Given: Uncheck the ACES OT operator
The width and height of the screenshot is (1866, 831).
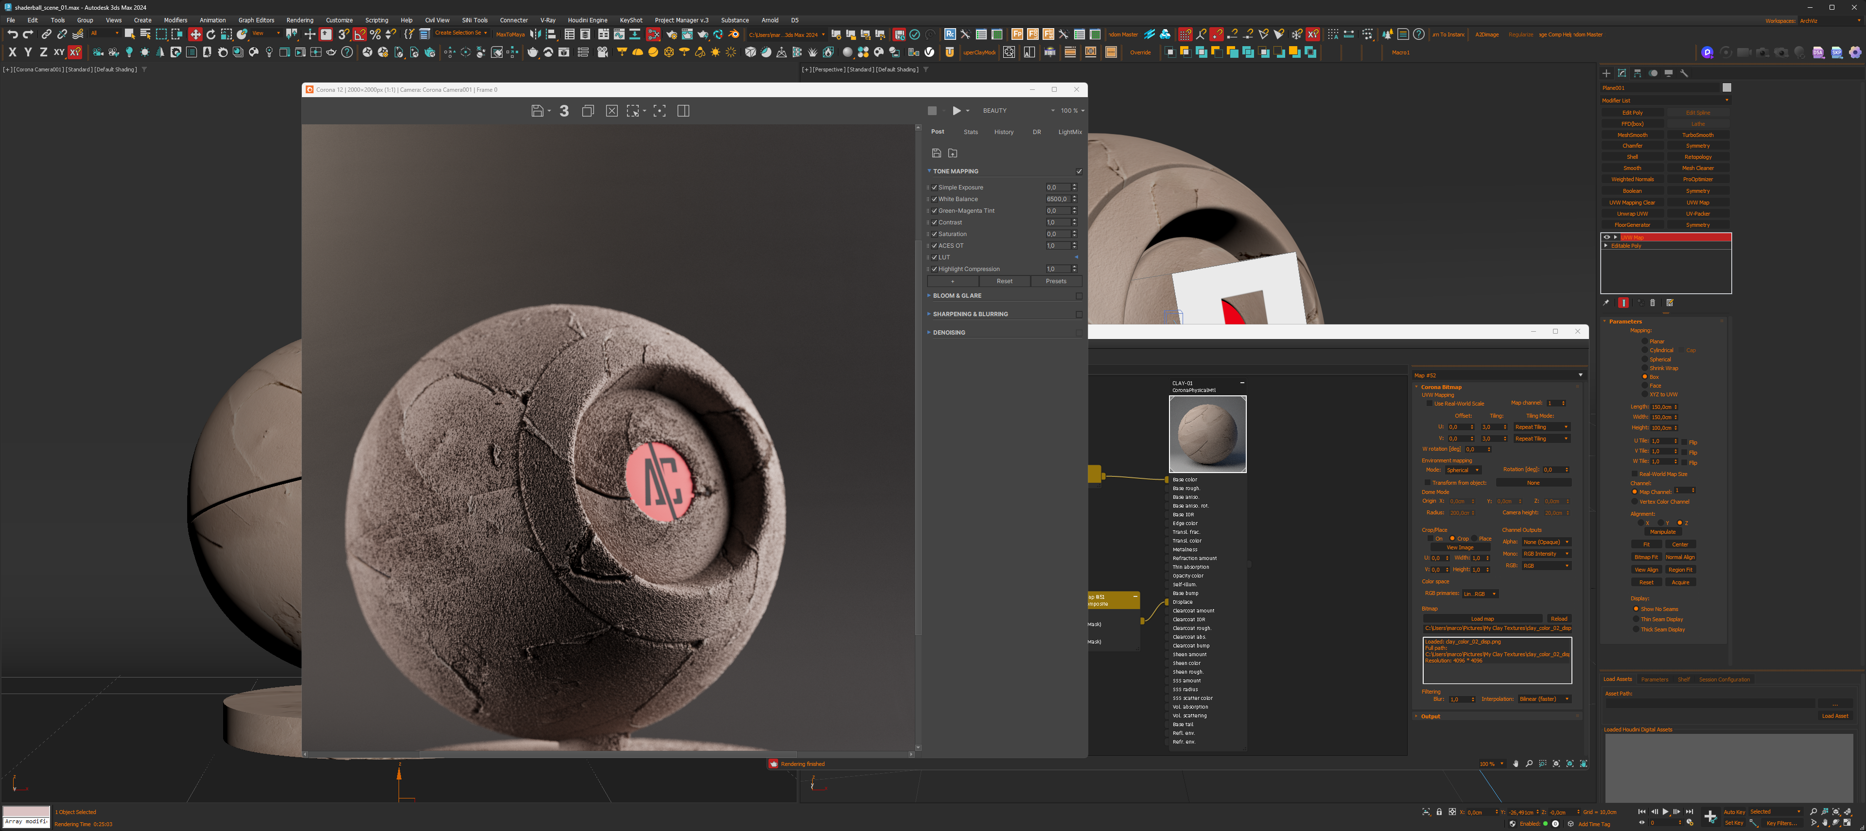Looking at the screenshot, I should coord(934,245).
